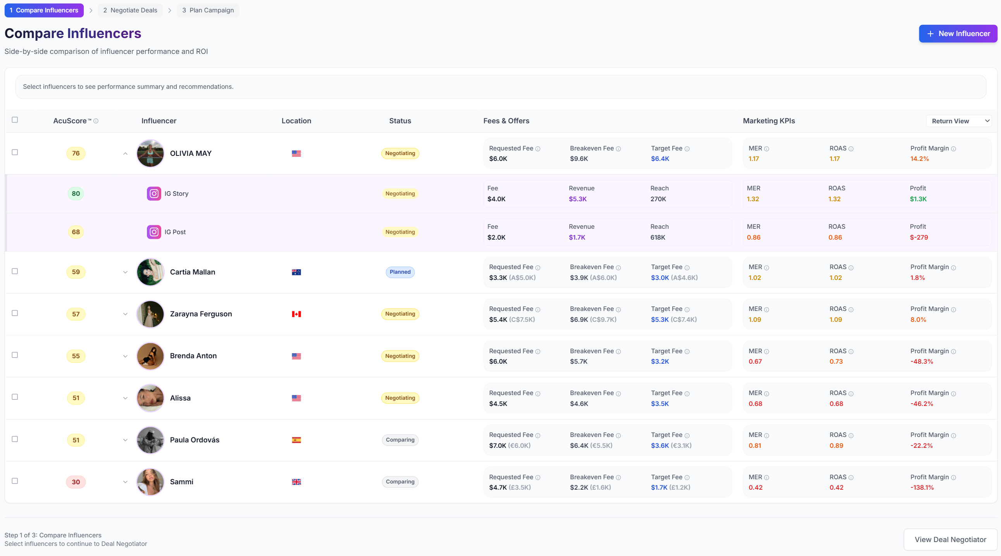This screenshot has height=556, width=1001.
Task: Click the Instagram icon for IG Story
Action: [x=154, y=193]
